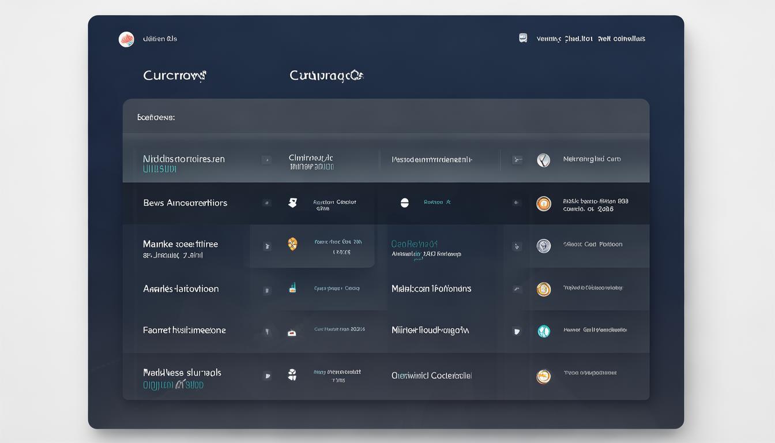Expand arrow box before silver clock icon
This screenshot has height=443, width=775.
click(x=517, y=160)
